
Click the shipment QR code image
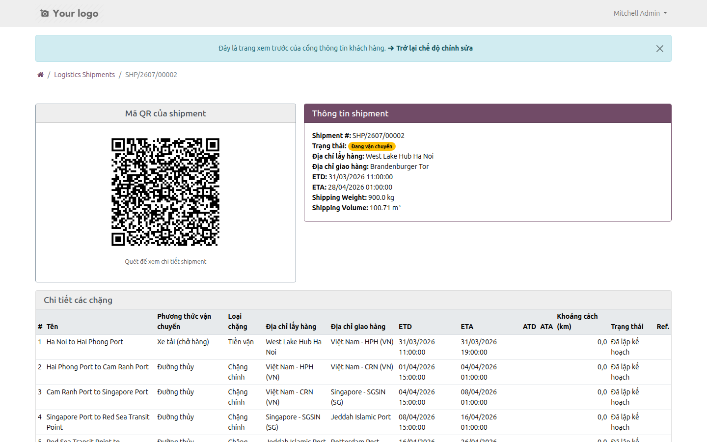click(165, 192)
